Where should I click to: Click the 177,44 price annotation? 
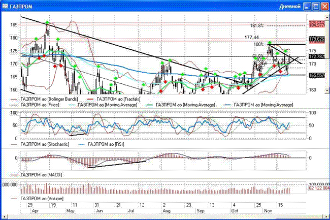251,38
